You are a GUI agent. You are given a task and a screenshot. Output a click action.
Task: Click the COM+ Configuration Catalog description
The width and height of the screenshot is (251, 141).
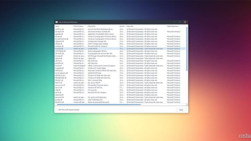click(98, 44)
